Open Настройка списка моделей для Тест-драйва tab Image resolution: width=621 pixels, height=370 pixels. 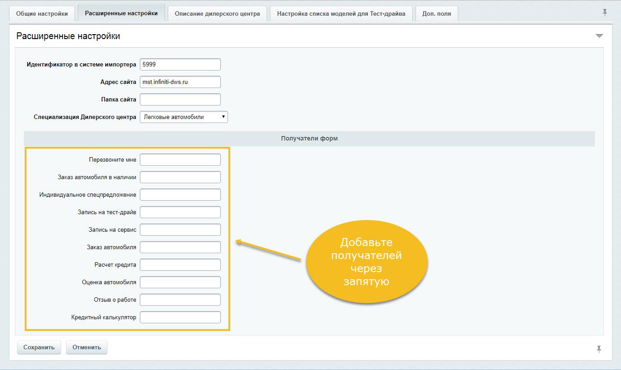click(341, 13)
